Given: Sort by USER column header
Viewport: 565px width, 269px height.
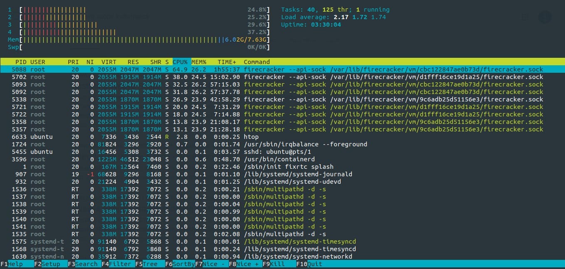Looking at the screenshot, I should tap(38, 62).
